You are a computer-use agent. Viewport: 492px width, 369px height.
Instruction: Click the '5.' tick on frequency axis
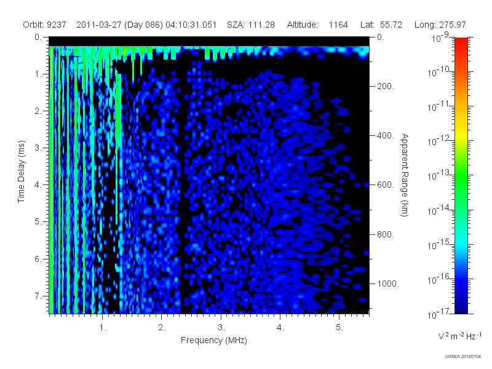tap(339, 328)
